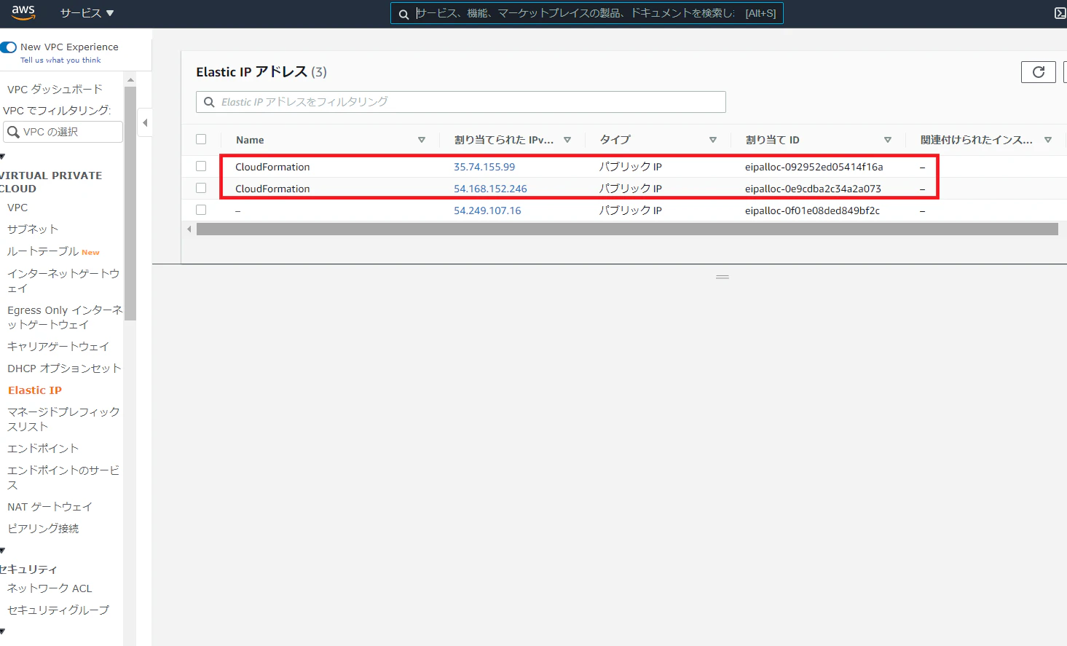Open VPC ダッシュボード

coord(55,89)
